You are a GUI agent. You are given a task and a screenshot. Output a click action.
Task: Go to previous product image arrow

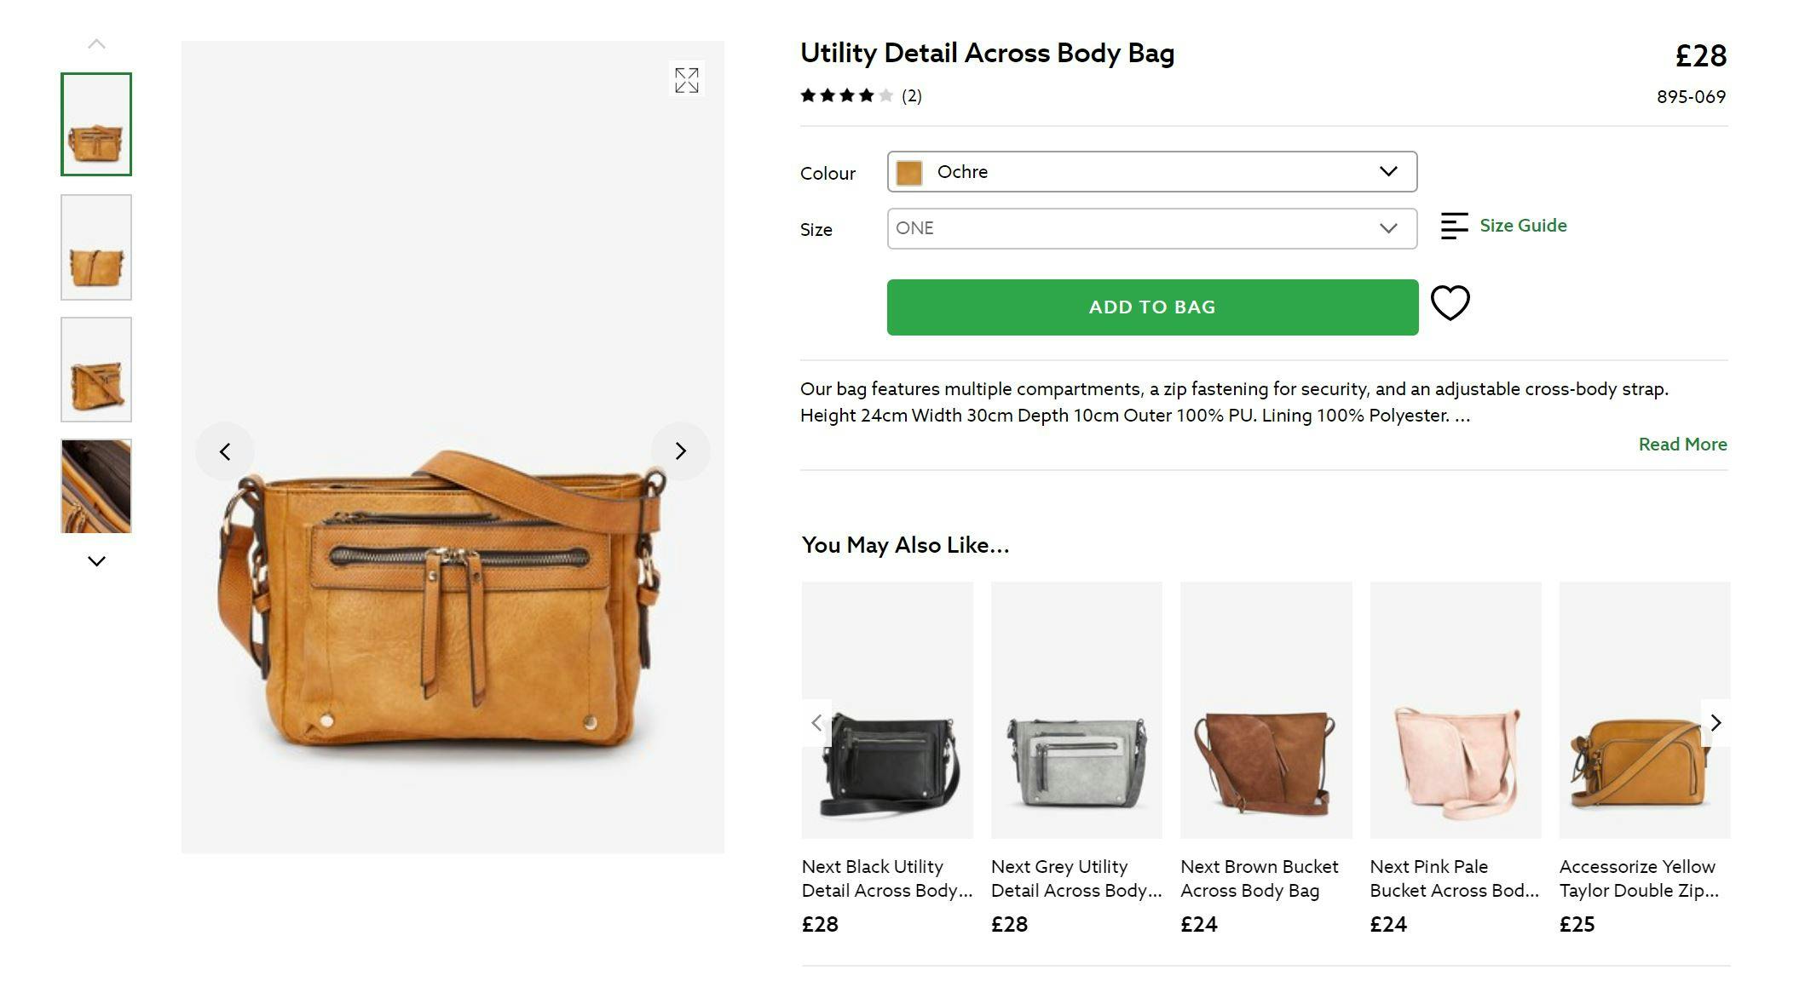click(x=225, y=451)
